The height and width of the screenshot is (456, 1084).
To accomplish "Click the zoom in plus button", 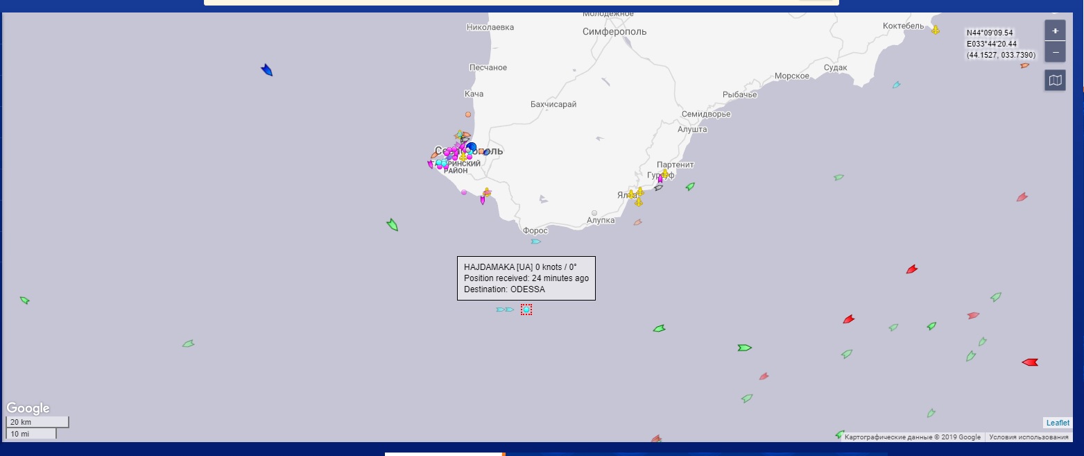I will pos(1055,31).
